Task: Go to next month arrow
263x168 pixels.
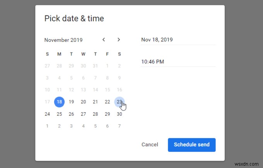Action: point(119,39)
